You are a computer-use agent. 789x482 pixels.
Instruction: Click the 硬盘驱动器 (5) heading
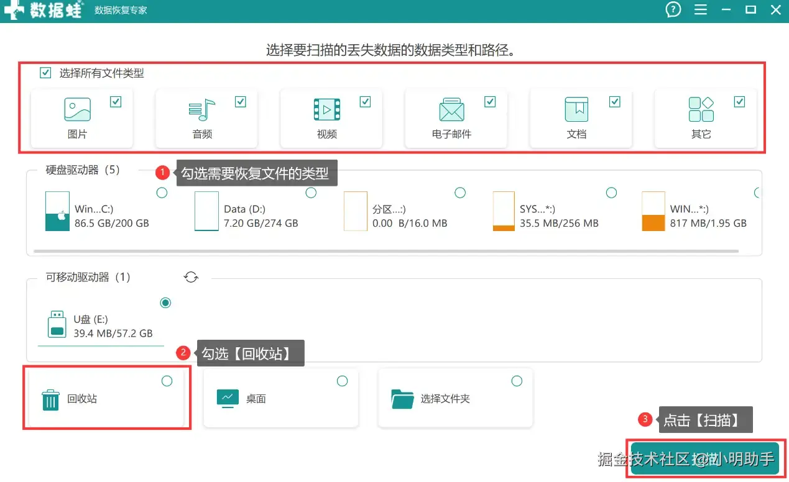tap(83, 170)
